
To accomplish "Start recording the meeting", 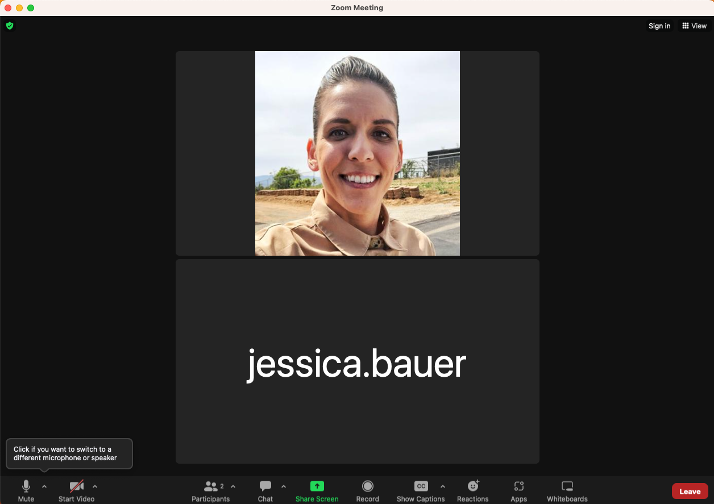I will [368, 491].
